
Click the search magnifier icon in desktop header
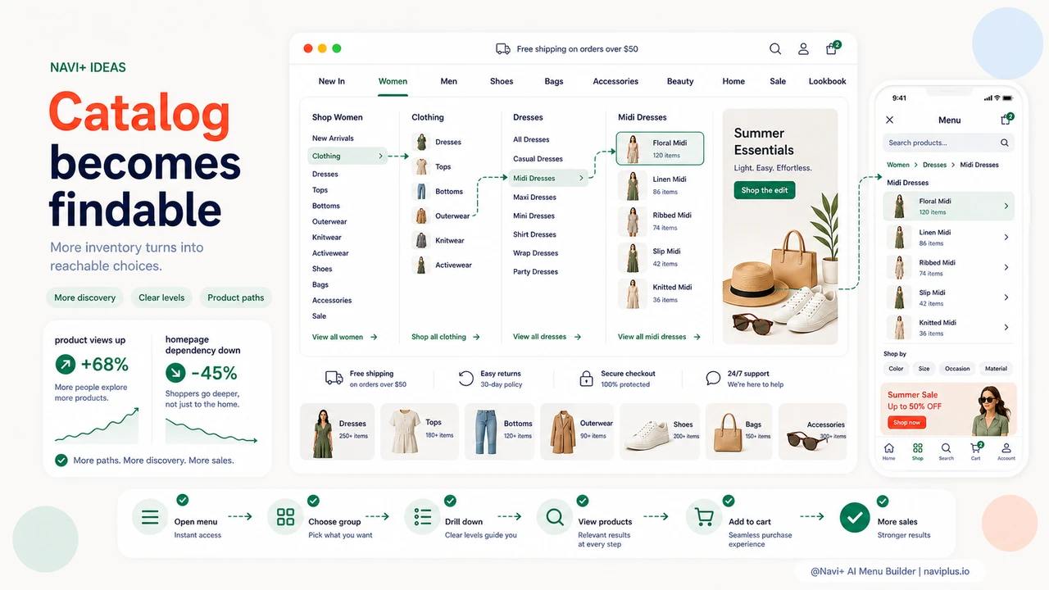774,49
